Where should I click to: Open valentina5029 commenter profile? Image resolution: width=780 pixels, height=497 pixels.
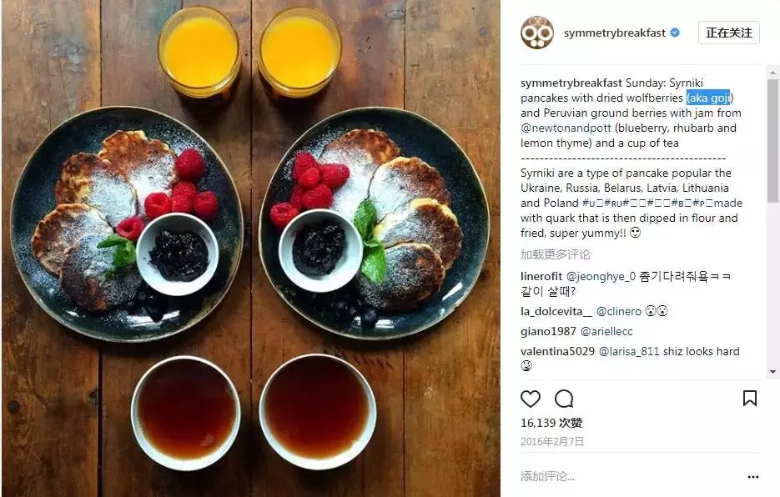(557, 351)
